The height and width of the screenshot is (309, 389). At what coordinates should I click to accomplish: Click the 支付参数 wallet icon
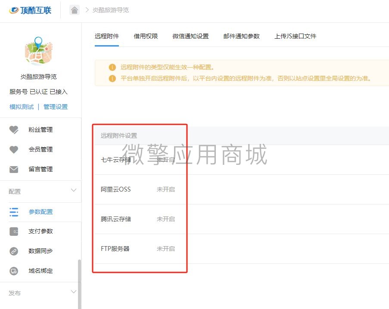14,231
